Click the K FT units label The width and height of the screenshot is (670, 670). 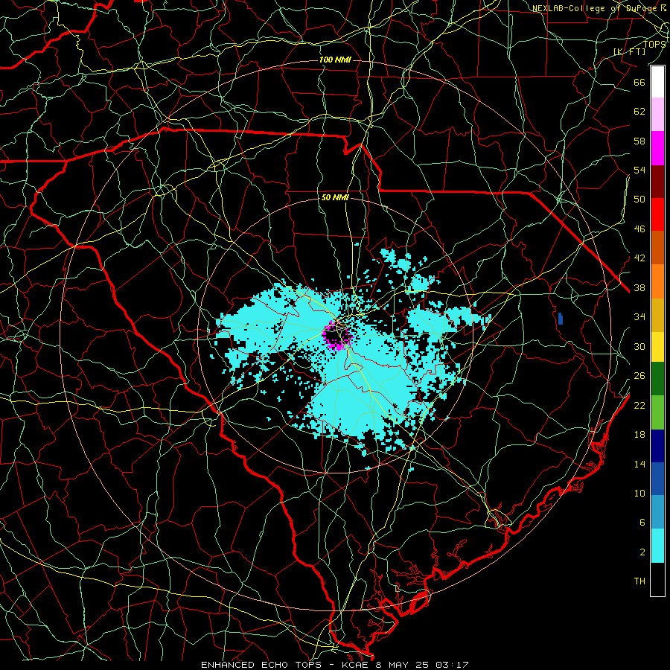click(630, 52)
